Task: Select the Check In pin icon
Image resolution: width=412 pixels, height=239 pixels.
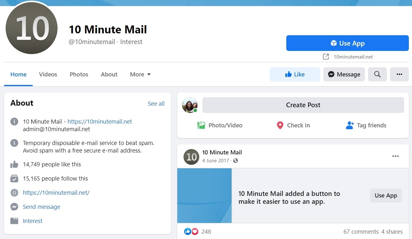Action: click(280, 125)
